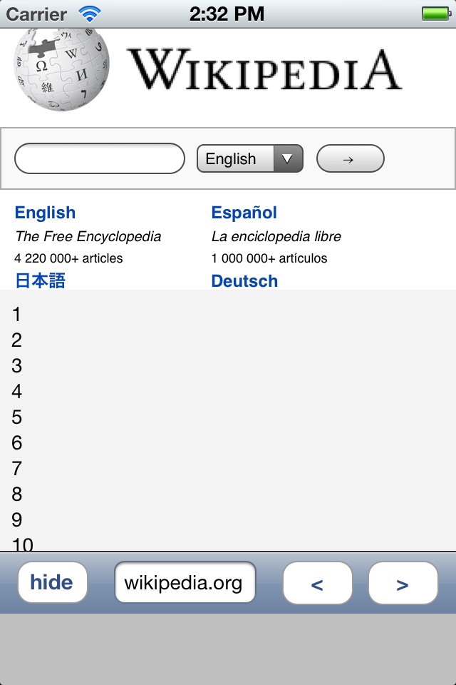Viewport: 456px width, 685px height.
Task: Open the Japanese 日本語 link
Action: coord(40,280)
